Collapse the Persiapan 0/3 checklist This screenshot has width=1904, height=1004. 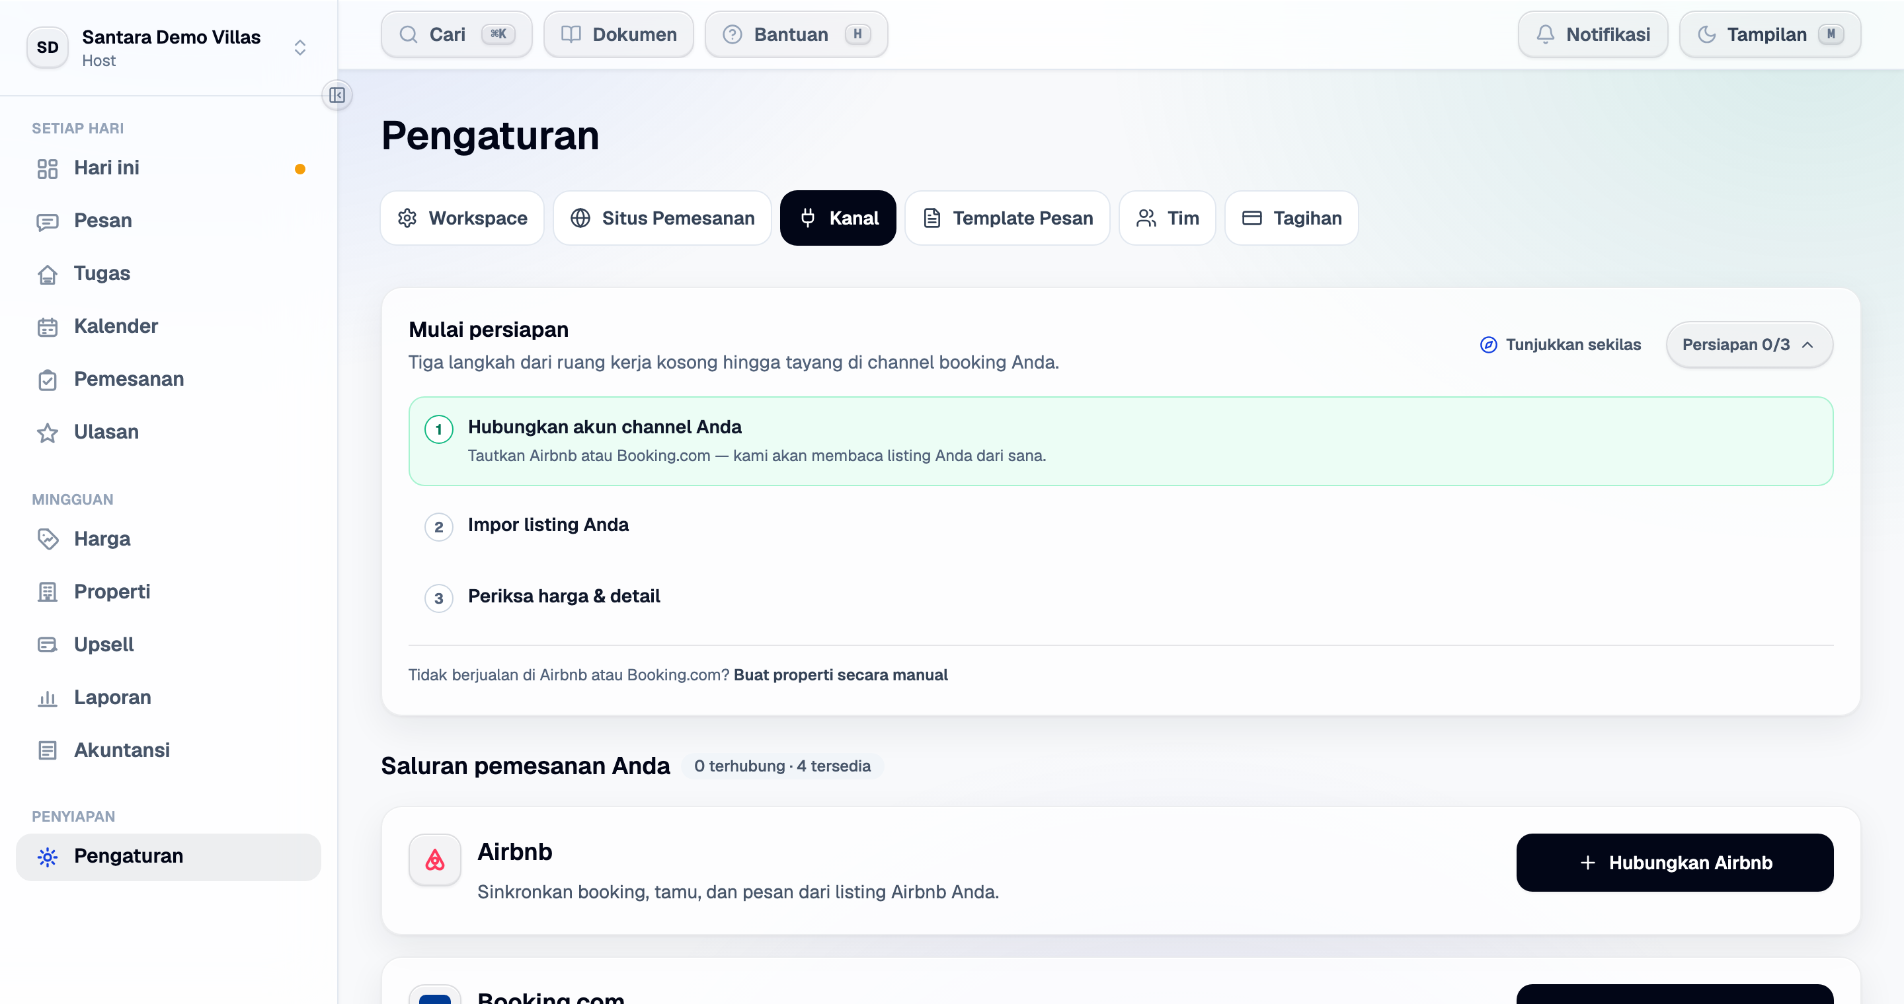pos(1749,345)
